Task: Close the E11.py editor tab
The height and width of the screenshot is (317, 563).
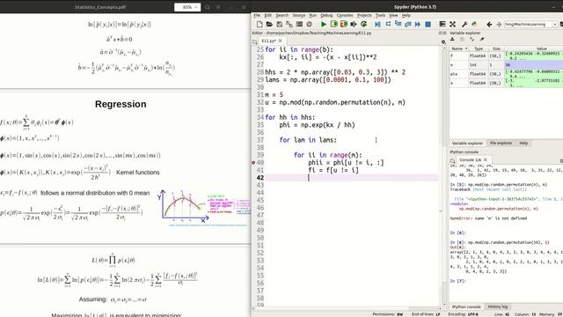Action: pyautogui.click(x=280, y=41)
